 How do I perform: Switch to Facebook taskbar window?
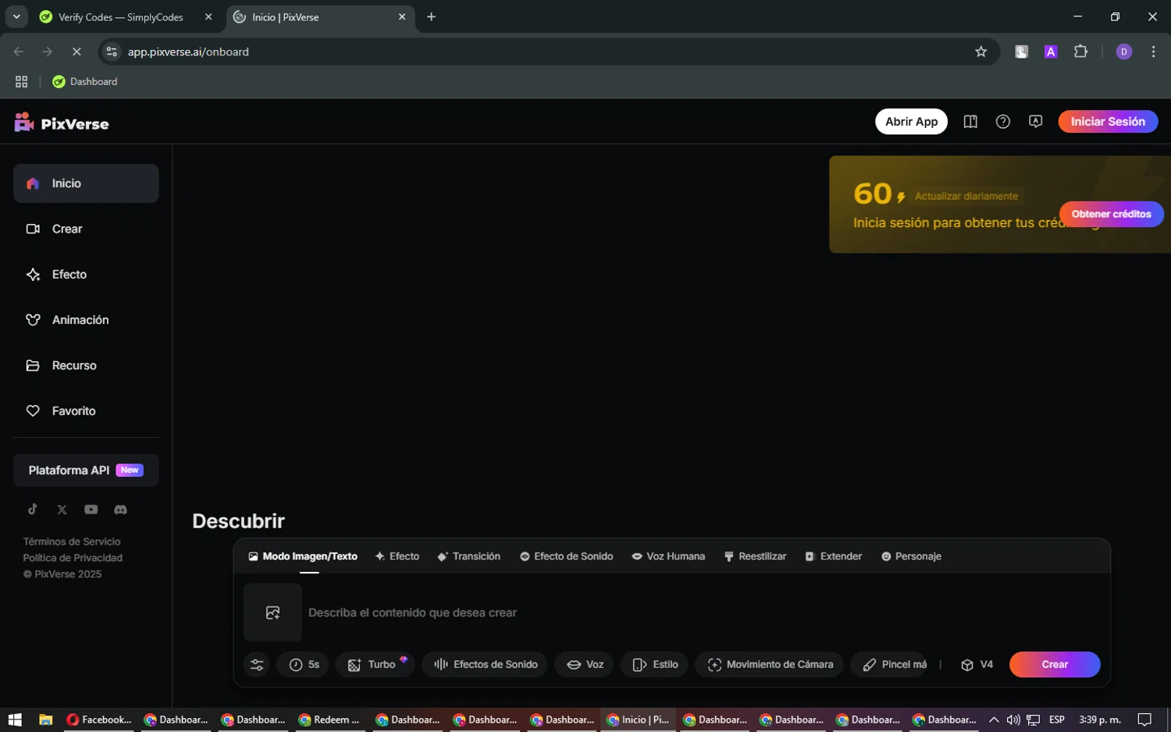[x=99, y=720]
